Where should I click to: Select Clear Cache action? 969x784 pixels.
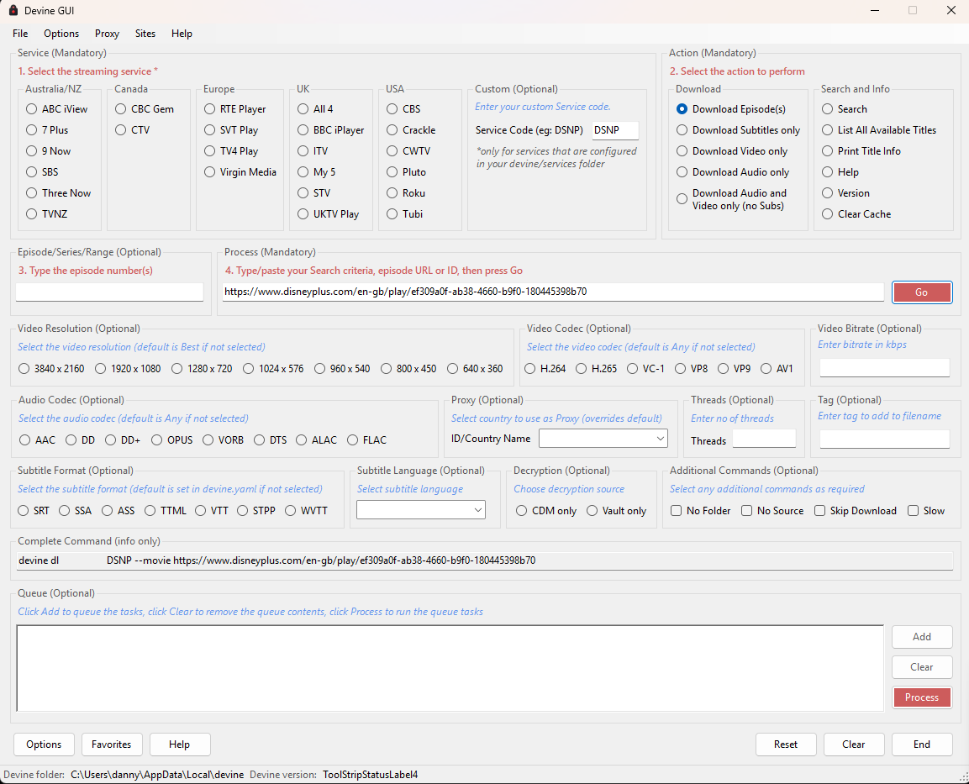click(x=856, y=213)
